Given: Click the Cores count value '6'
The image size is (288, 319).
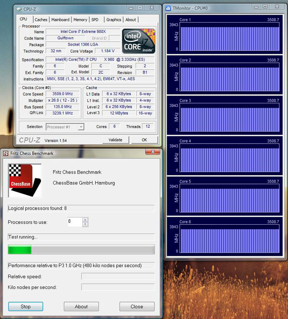Looking at the screenshot, I should coord(114,126).
